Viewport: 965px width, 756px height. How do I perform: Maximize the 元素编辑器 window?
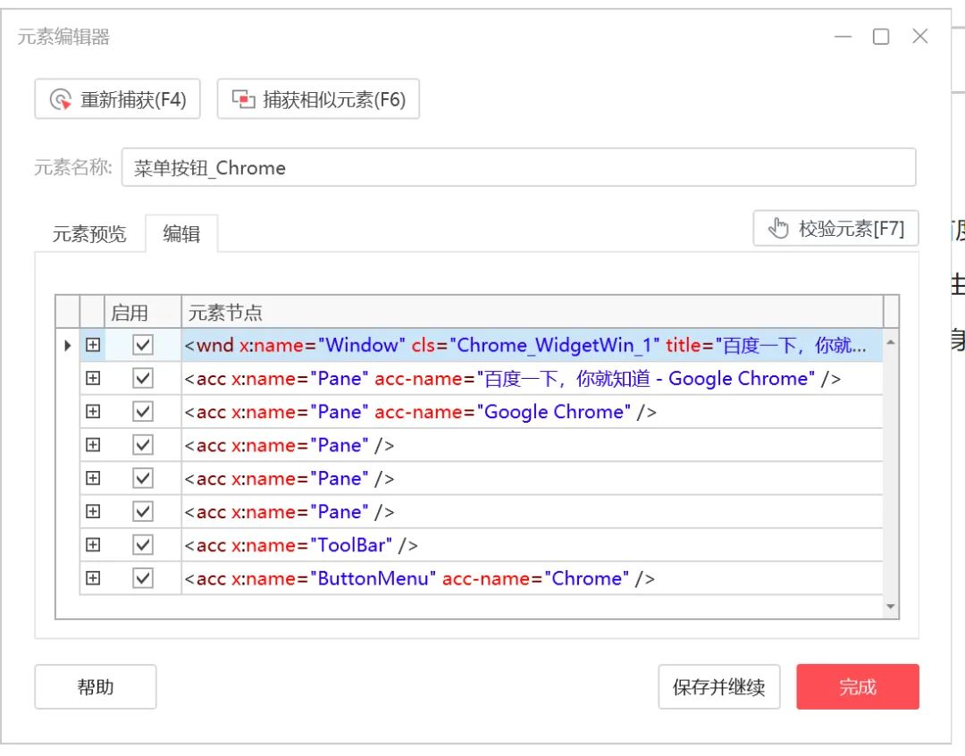pyautogui.click(x=881, y=37)
